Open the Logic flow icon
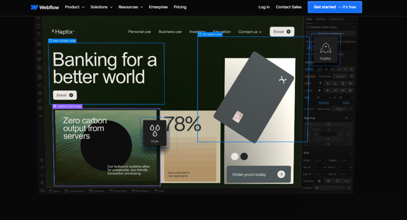 [x=40, y=85]
